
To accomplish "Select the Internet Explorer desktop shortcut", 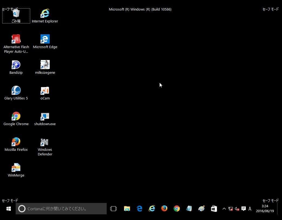I will tap(45, 16).
